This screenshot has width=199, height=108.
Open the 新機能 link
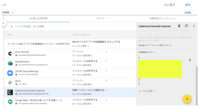[188, 12]
